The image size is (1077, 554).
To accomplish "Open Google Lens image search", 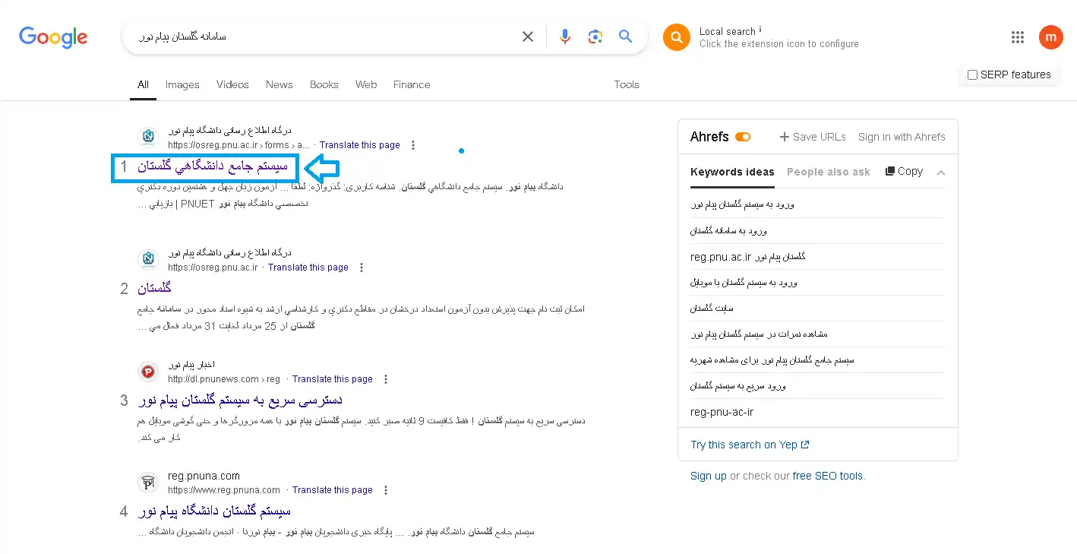I will (x=595, y=36).
